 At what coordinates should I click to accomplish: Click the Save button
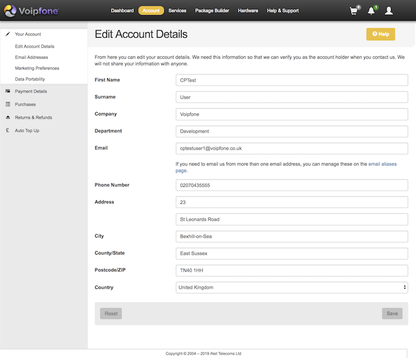pos(392,314)
